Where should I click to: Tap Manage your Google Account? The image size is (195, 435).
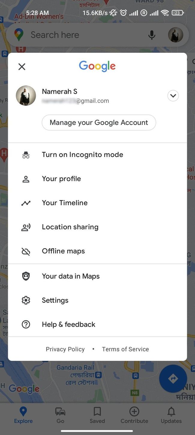pyautogui.click(x=99, y=123)
